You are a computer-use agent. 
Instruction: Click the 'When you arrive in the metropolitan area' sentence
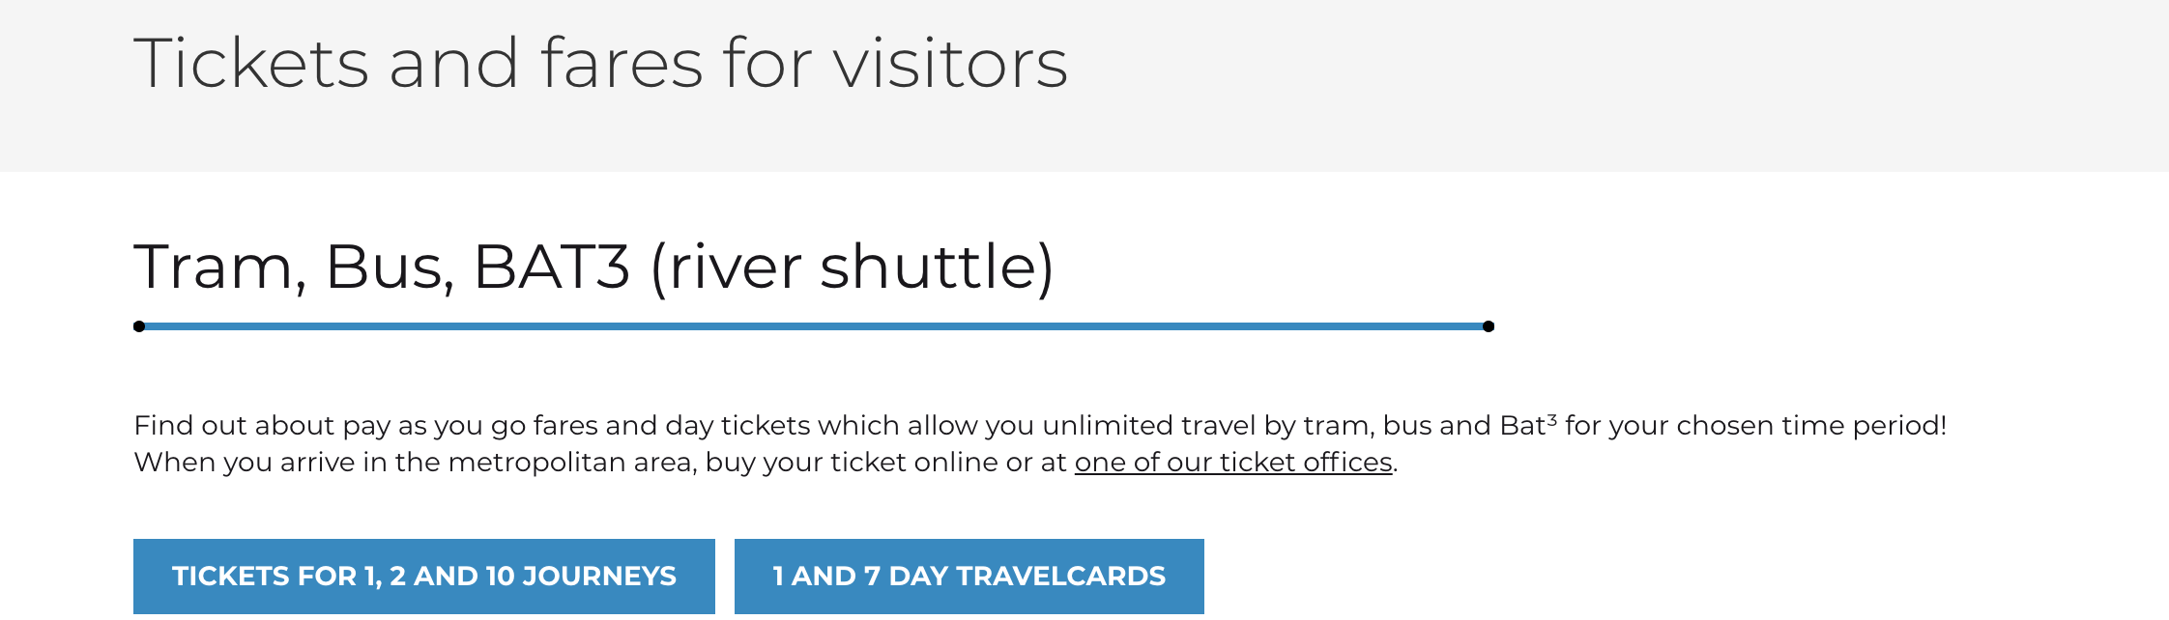pyautogui.click(x=766, y=463)
